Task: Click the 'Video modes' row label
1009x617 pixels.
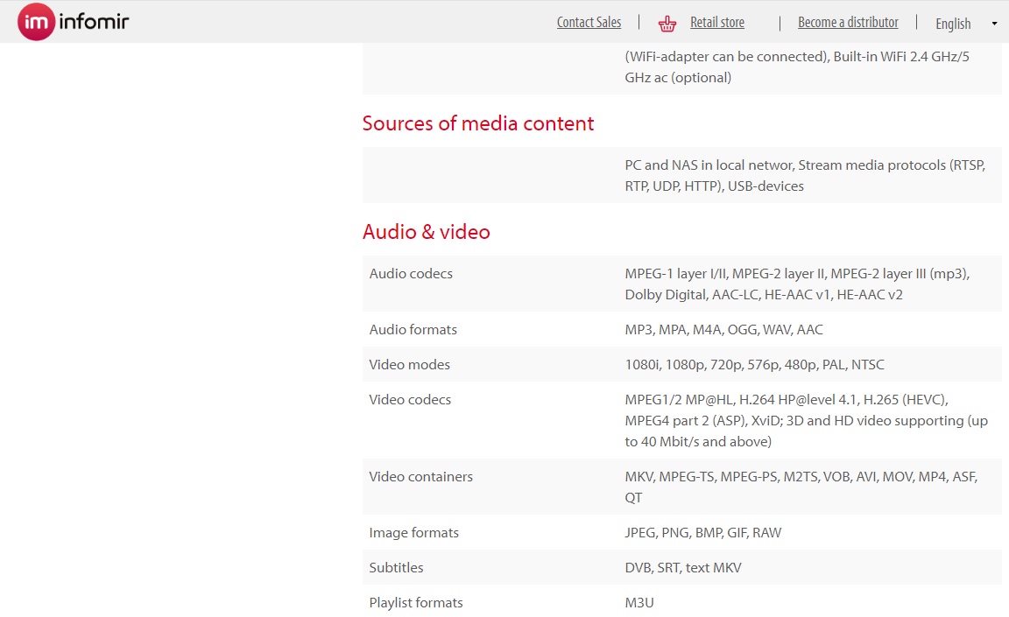Action: point(409,365)
